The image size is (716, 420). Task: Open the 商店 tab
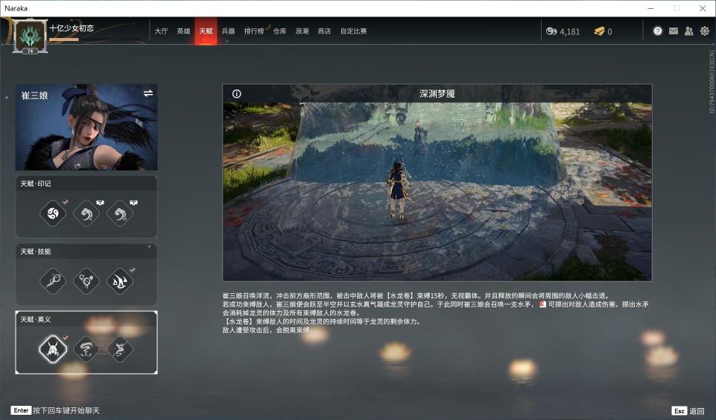coord(324,31)
